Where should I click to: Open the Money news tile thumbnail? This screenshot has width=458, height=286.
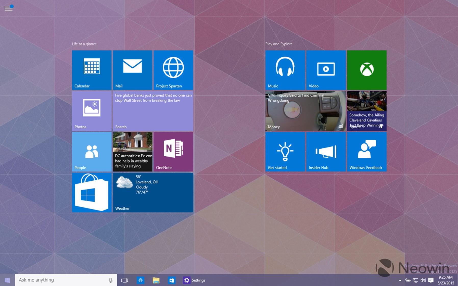pyautogui.click(x=306, y=111)
